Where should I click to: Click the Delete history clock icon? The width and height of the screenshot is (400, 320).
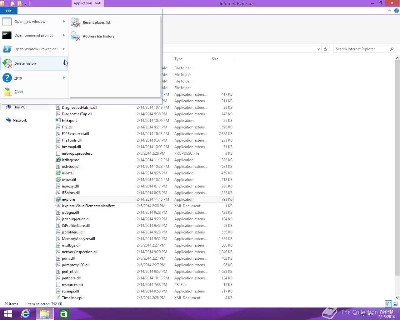7,63
